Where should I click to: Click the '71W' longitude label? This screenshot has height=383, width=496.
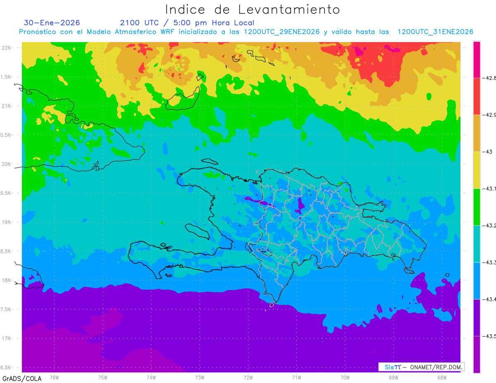click(296, 377)
